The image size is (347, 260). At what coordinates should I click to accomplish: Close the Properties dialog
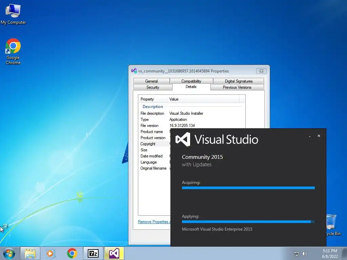pyautogui.click(x=261, y=71)
